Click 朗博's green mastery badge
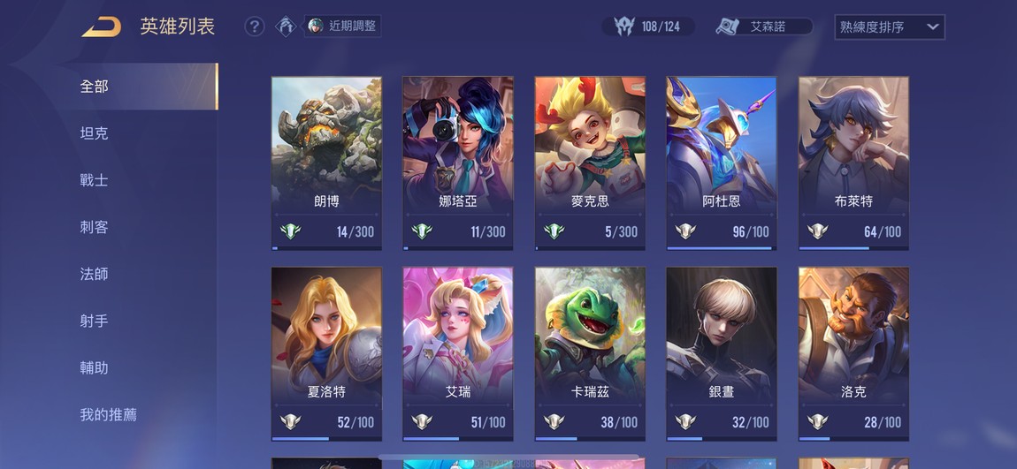Viewport: 1017px width, 469px height. point(291,231)
